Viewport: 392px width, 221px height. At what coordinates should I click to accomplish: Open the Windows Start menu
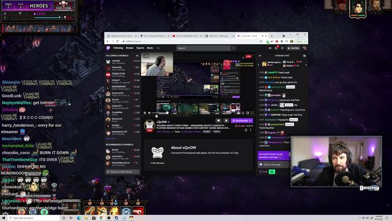tap(4, 218)
